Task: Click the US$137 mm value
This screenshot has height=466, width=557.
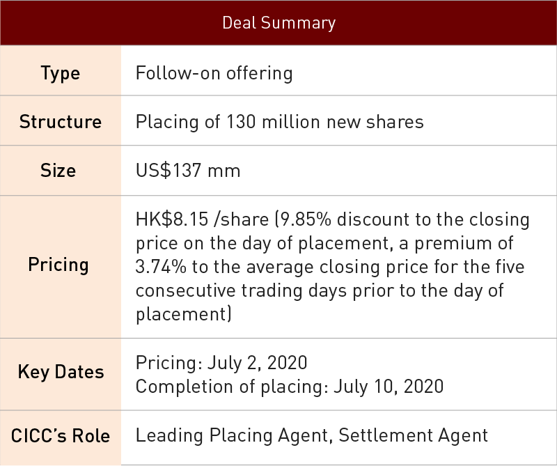Action: pos(188,171)
